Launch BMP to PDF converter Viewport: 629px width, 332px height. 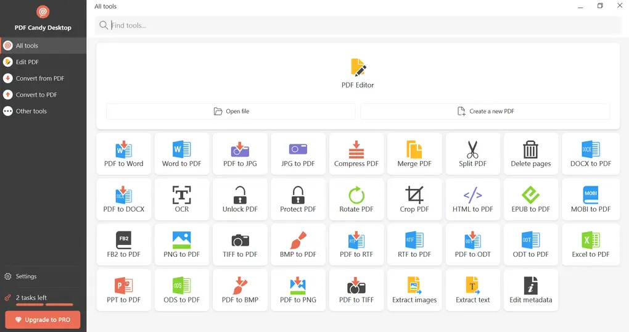point(298,244)
